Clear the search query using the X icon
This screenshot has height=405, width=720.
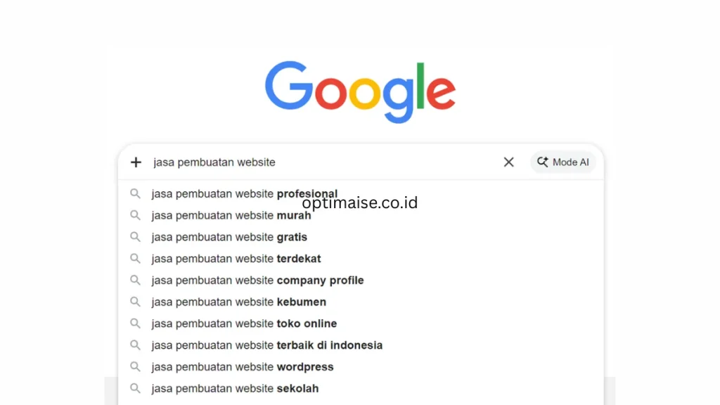(x=508, y=162)
